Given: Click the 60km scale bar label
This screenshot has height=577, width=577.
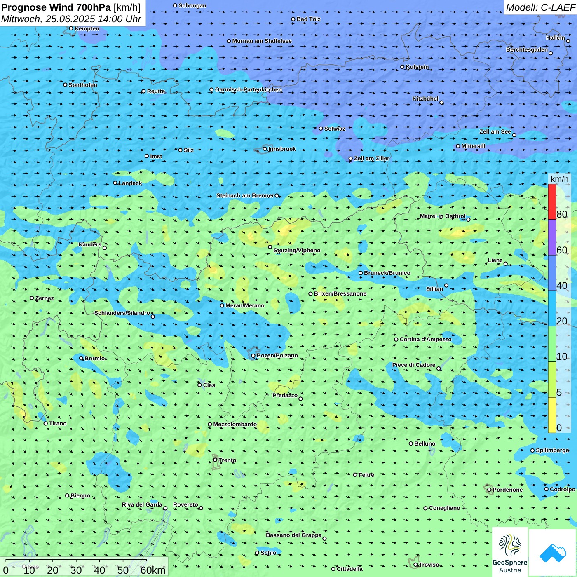Looking at the screenshot, I should [x=153, y=570].
